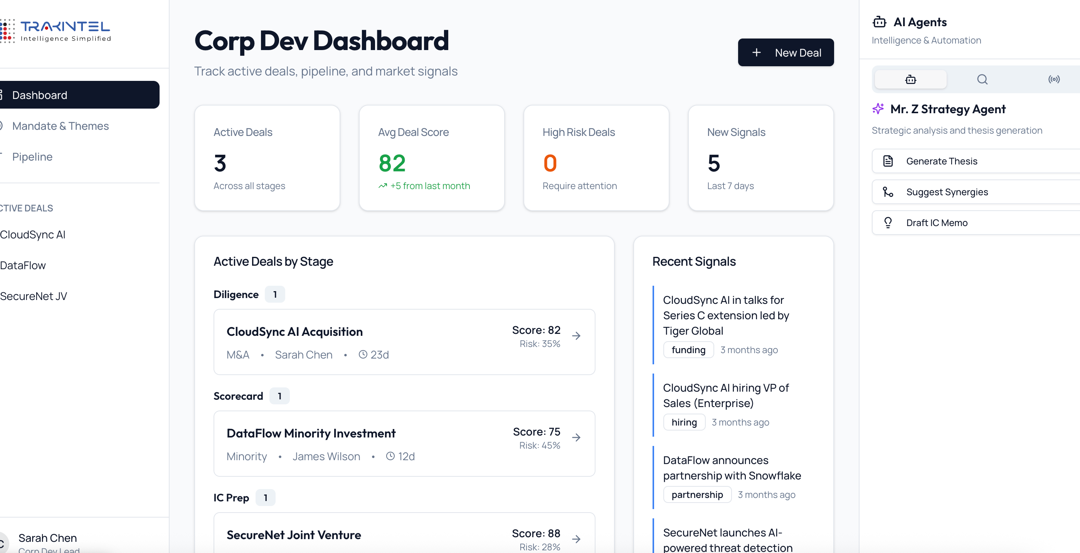Click the Draft IC Memo lightbulb icon
Image resolution: width=1080 pixels, height=553 pixels.
point(888,222)
